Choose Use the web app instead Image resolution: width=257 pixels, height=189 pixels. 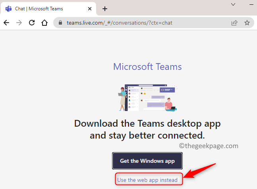(x=147, y=180)
